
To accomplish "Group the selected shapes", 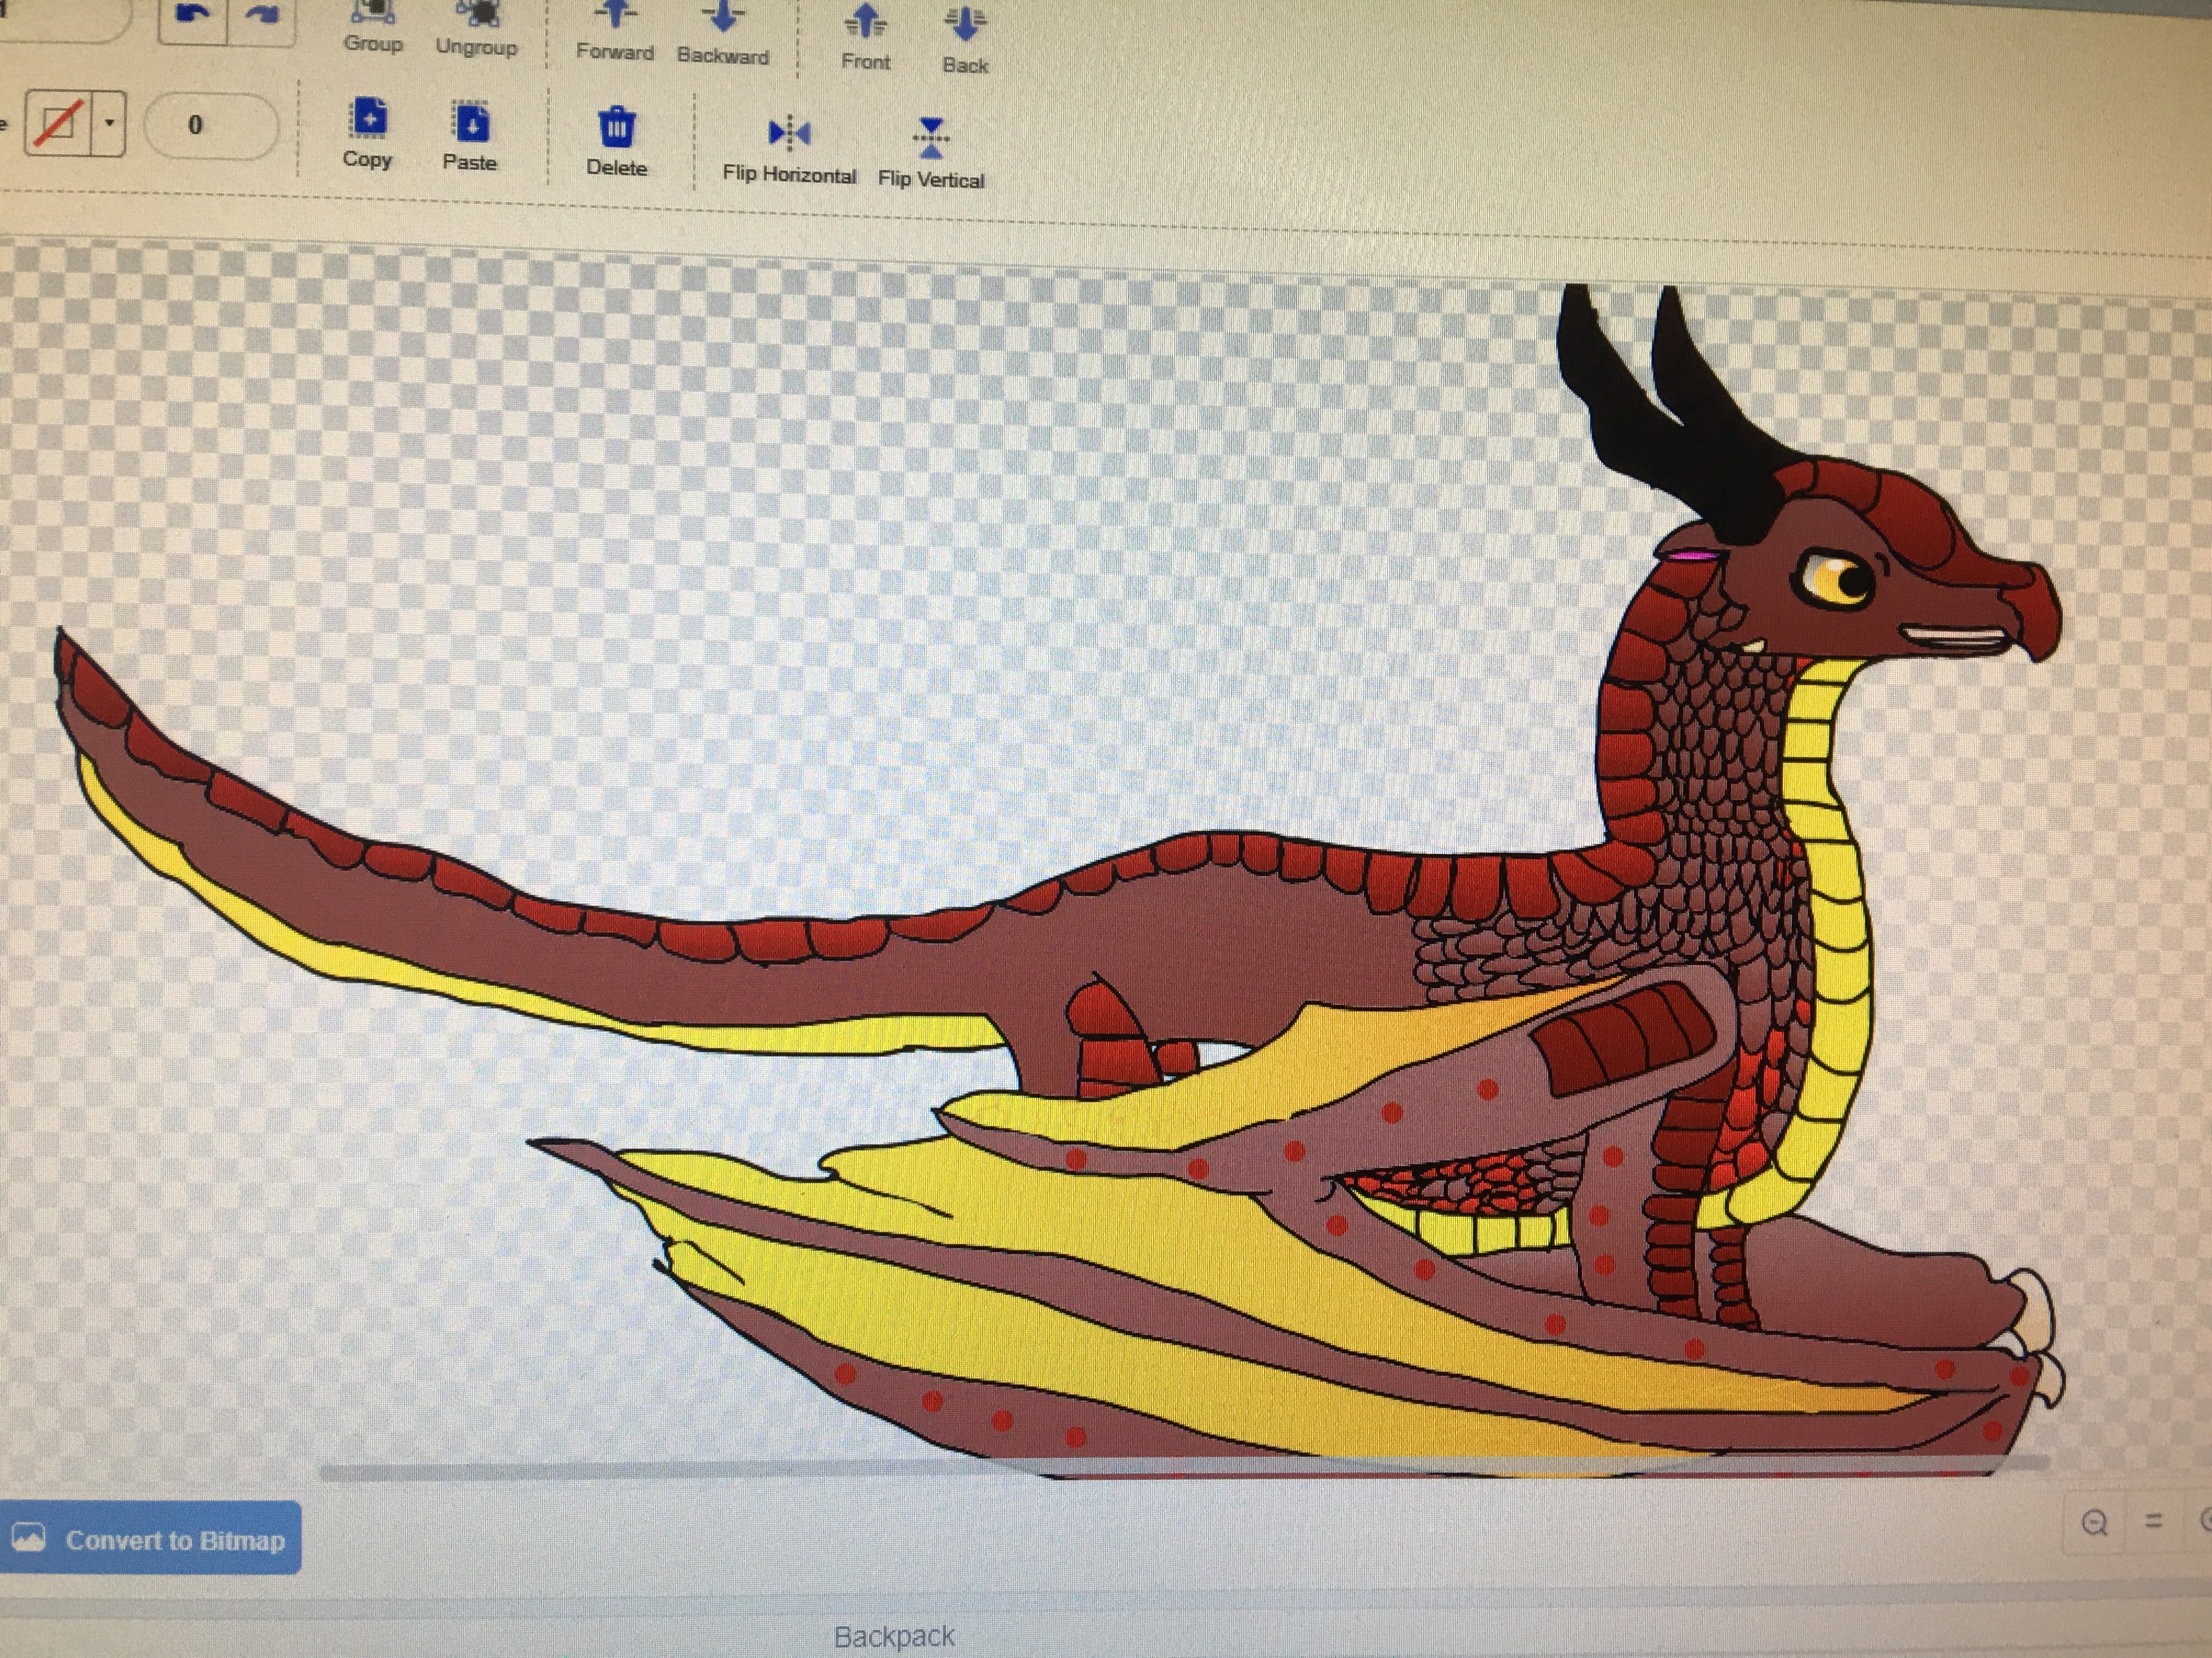I will click(x=373, y=25).
